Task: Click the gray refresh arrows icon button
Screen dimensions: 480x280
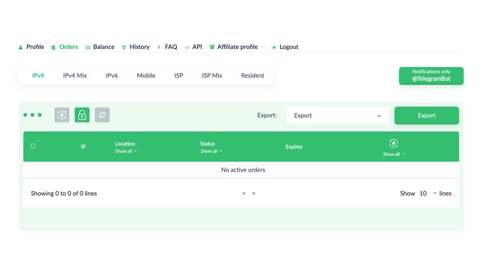Action: tap(102, 115)
